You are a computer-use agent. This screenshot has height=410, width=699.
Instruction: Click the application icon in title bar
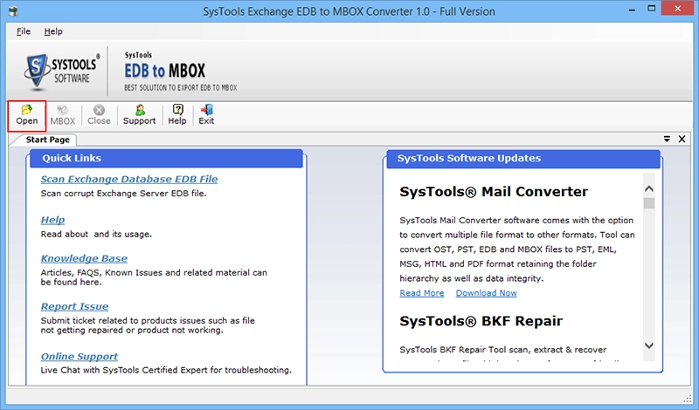[13, 10]
